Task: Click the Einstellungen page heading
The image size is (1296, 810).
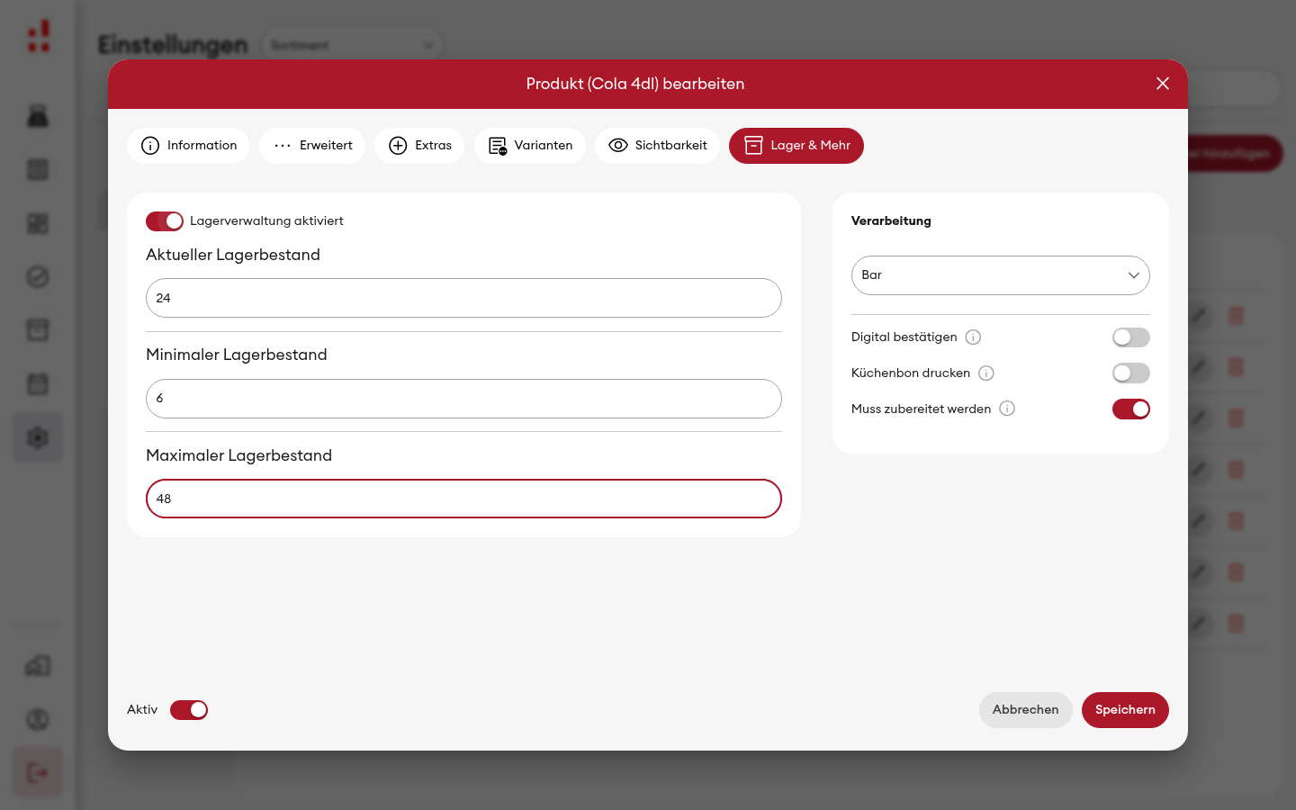Action: 173,45
